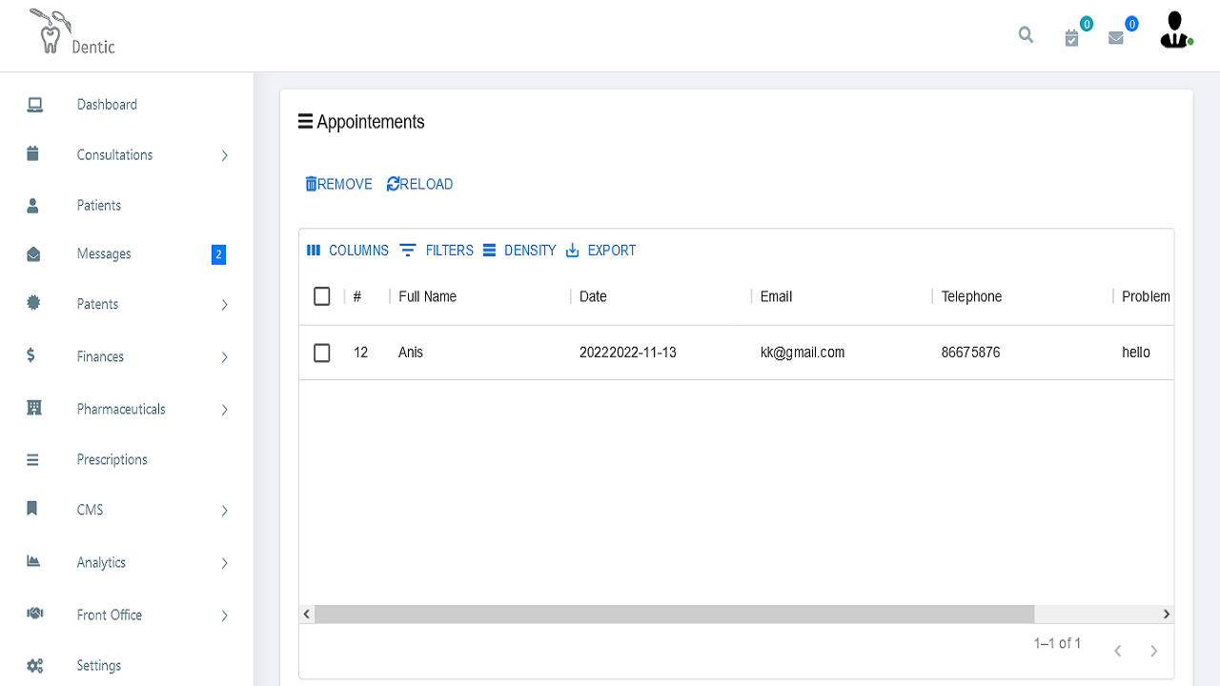Click the user profile avatar
Viewport: 1220px width, 686px height.
(x=1175, y=30)
